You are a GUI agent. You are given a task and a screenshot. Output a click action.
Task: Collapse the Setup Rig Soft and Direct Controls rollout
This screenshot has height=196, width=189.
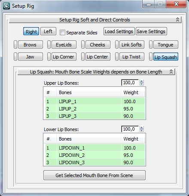177,19
